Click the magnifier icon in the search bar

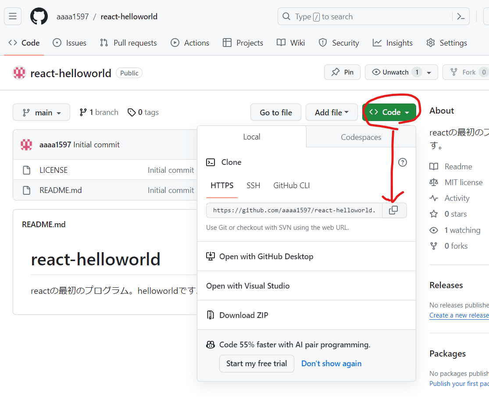[286, 16]
